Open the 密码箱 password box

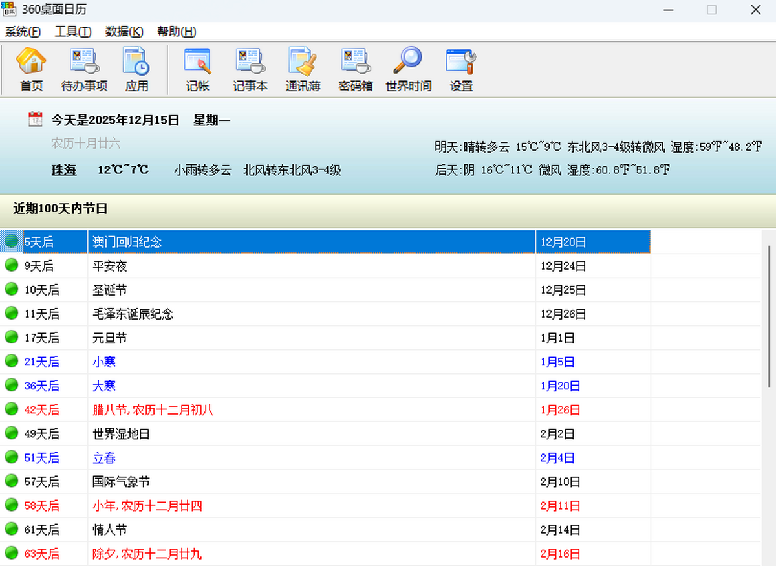(355, 69)
